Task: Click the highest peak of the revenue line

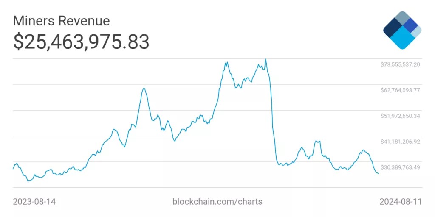Action: click(266, 59)
